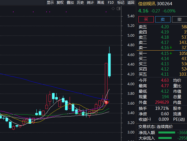Open the F10 company info tab

111,2
